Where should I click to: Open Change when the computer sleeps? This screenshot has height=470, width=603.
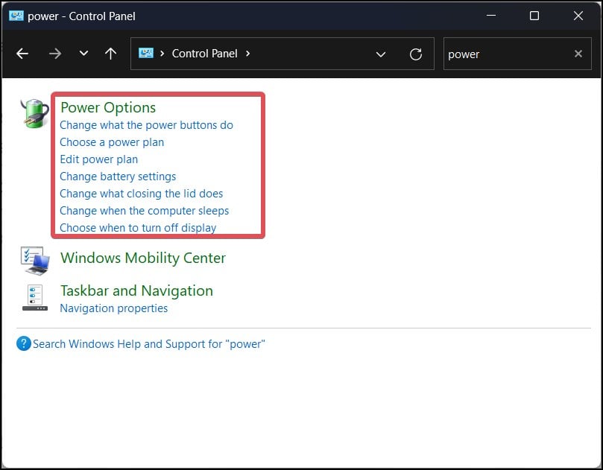pyautogui.click(x=144, y=211)
